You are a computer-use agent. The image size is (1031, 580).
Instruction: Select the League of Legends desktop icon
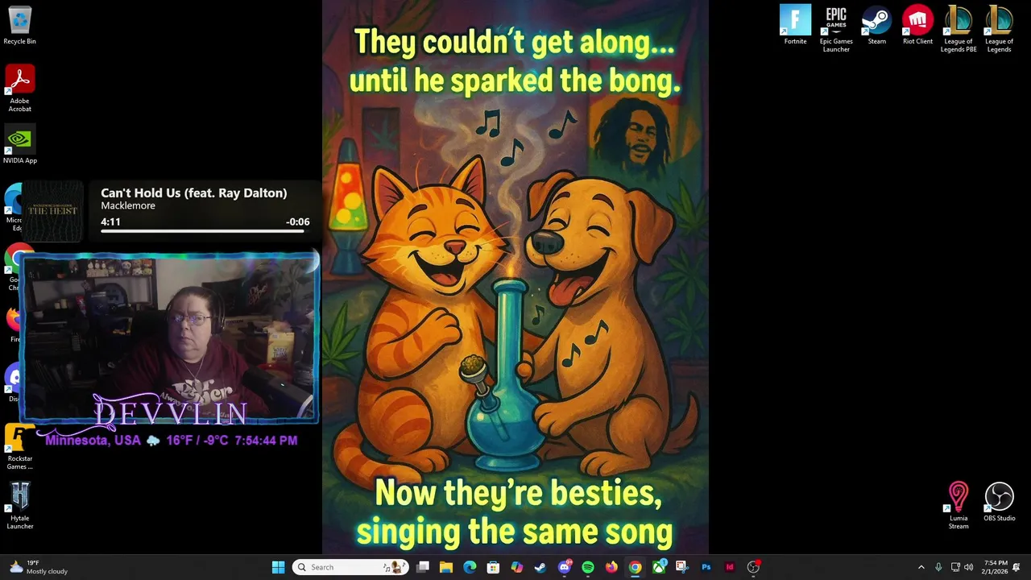pyautogui.click(x=999, y=29)
